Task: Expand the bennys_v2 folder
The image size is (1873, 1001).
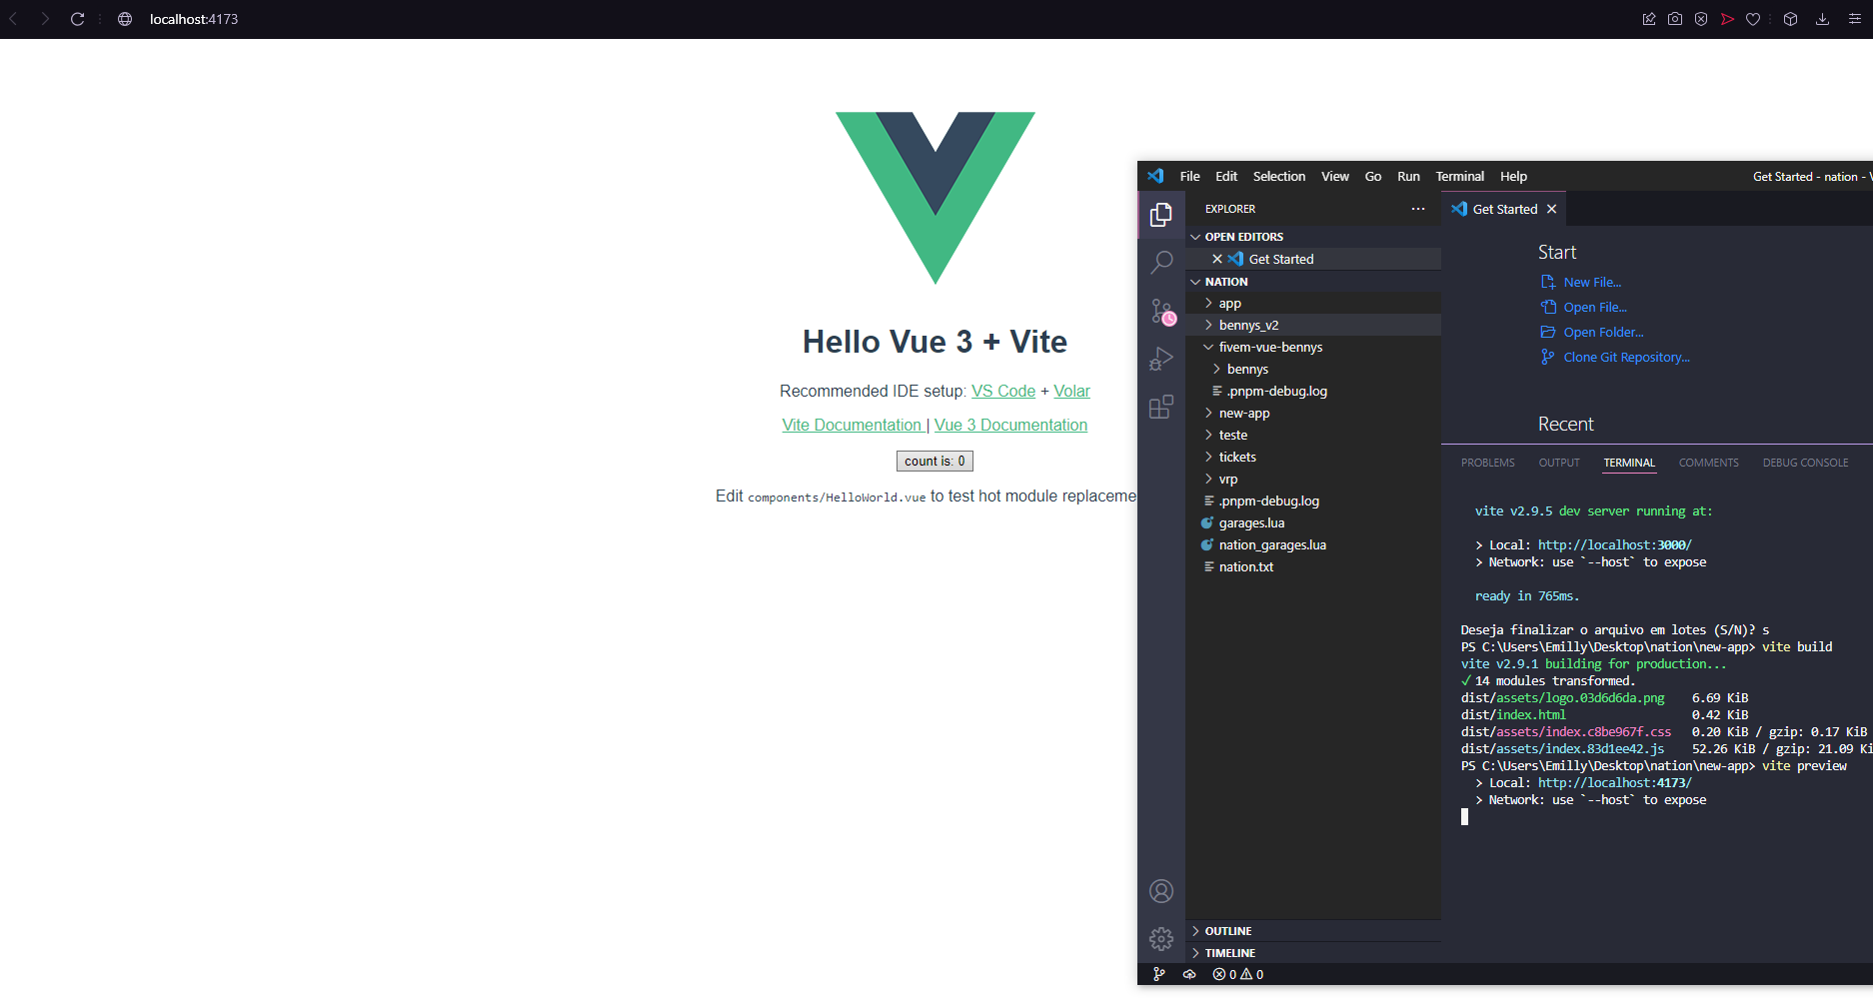Action: pos(1313,326)
